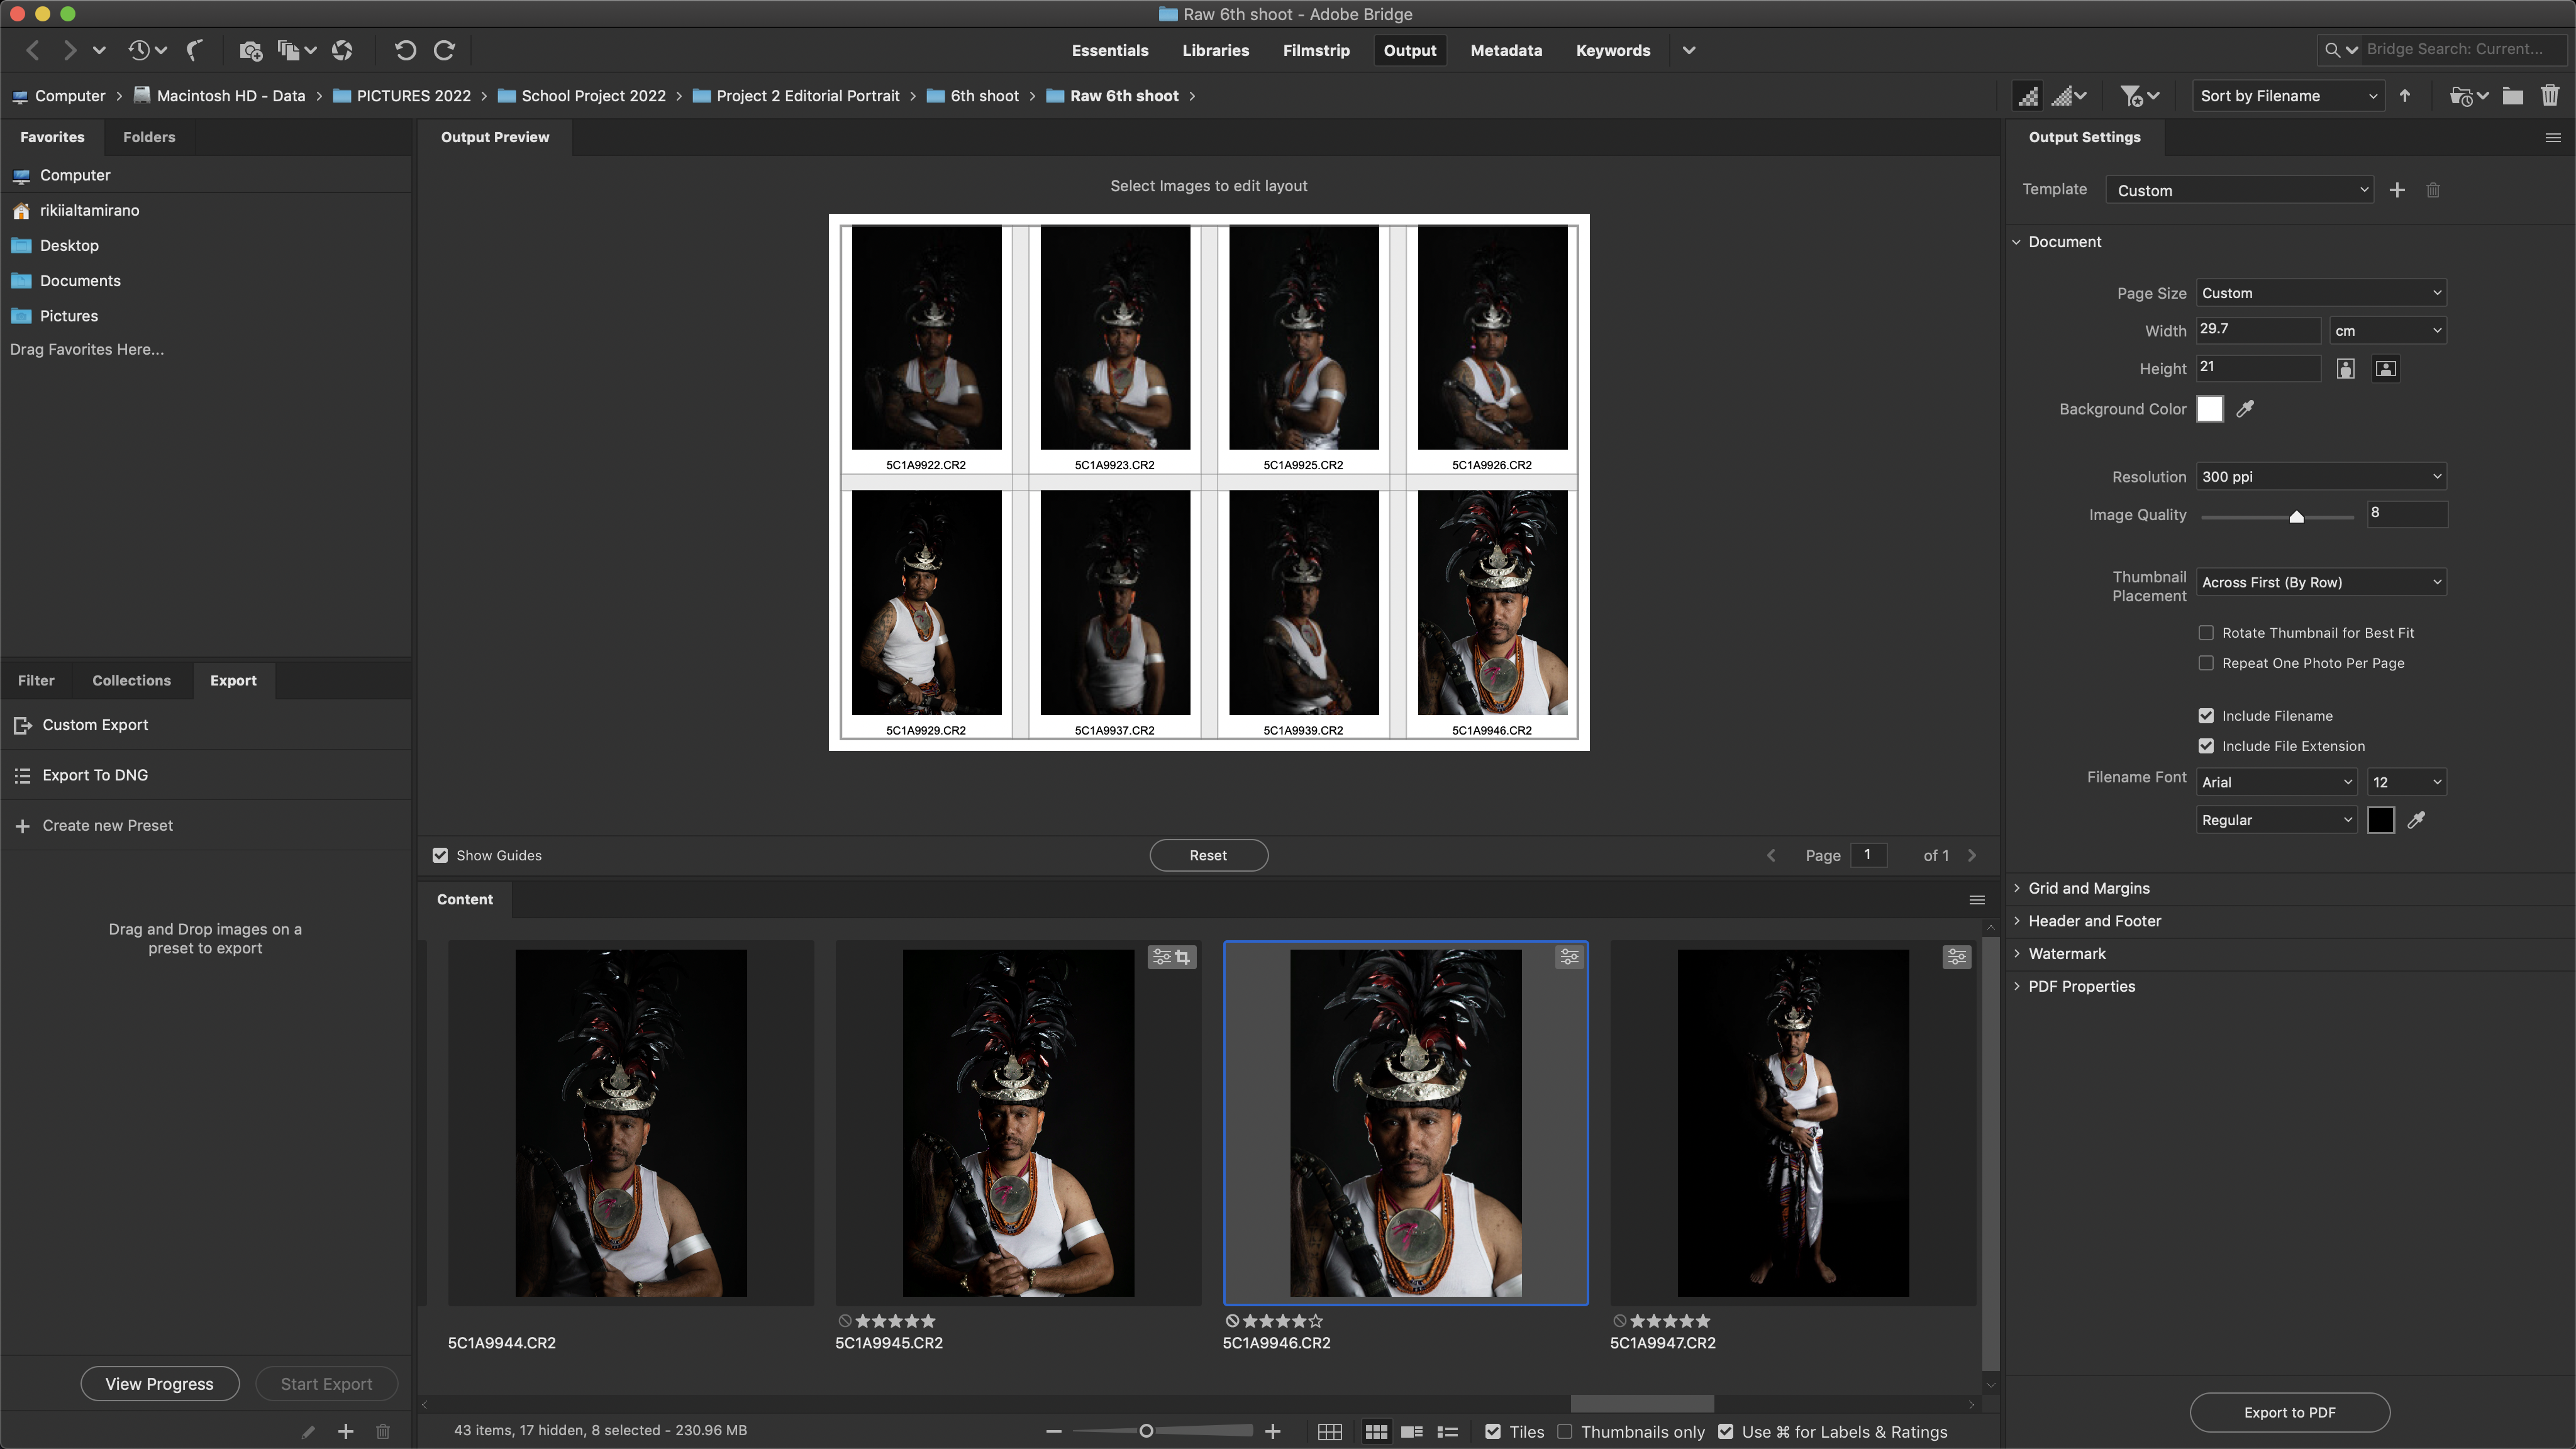Click the delete item trash icon

(x=2549, y=96)
